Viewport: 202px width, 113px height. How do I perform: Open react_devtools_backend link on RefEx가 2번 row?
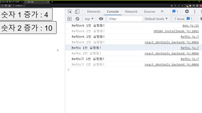pos(172,64)
